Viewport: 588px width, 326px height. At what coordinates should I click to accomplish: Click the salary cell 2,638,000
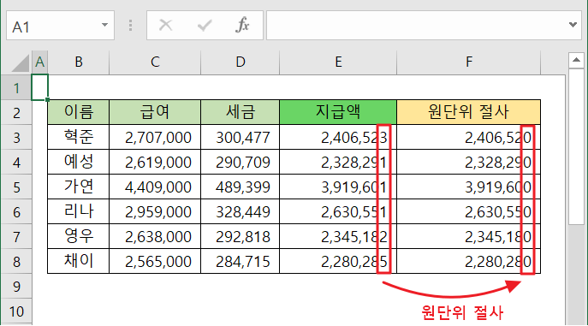click(155, 236)
